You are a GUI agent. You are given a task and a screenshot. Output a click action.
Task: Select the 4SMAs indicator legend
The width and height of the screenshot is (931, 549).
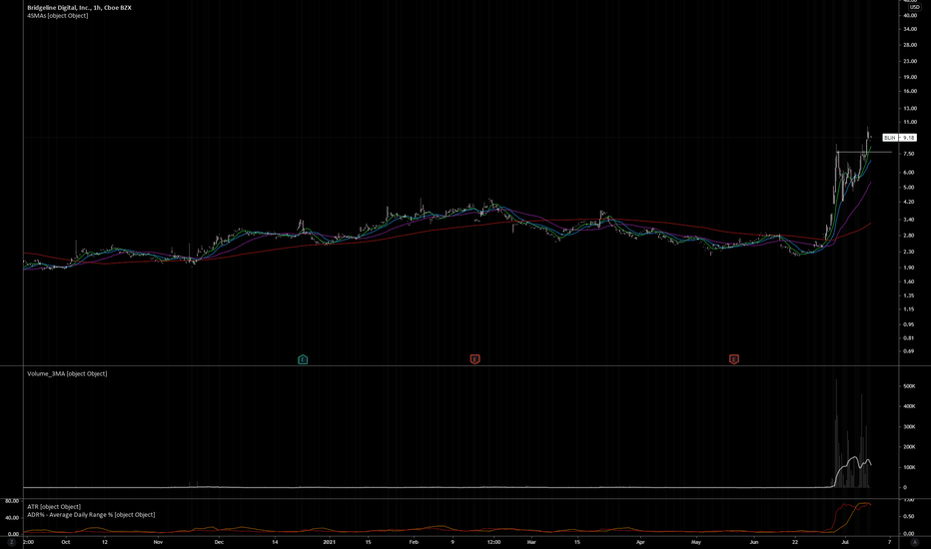[x=58, y=15]
